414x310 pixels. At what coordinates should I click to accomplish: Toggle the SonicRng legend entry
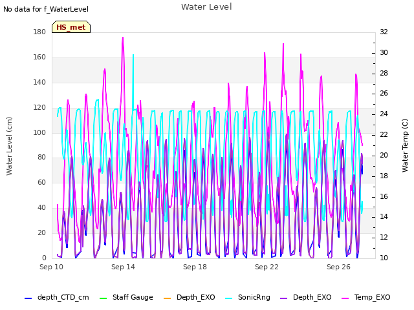248,297
